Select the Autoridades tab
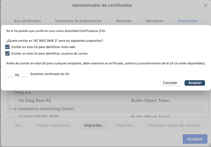The height and width of the screenshot is (147, 211). click(188, 21)
